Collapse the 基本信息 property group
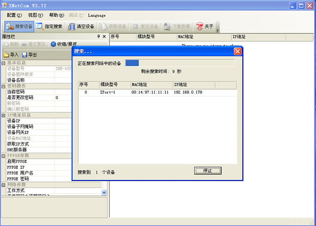The width and height of the screenshot is (316, 226). click(4, 63)
